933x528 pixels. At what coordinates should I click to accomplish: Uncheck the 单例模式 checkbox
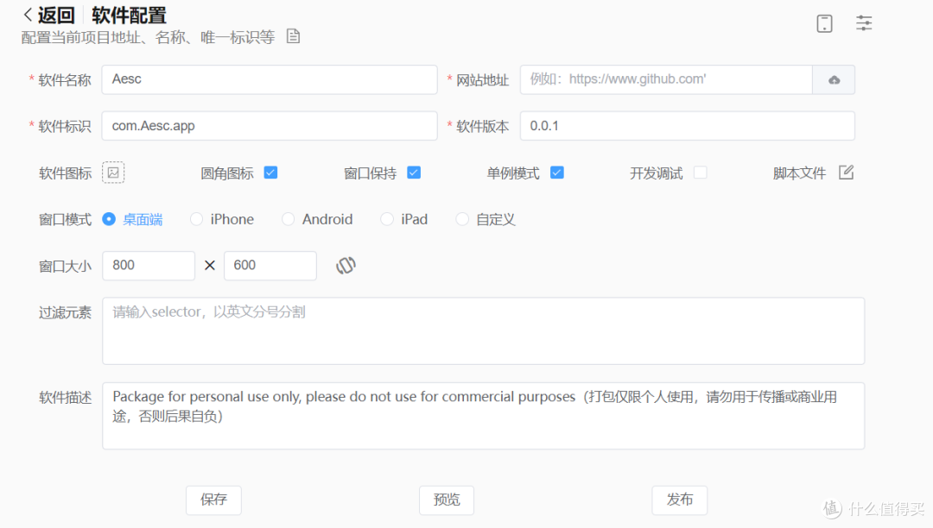pos(557,173)
